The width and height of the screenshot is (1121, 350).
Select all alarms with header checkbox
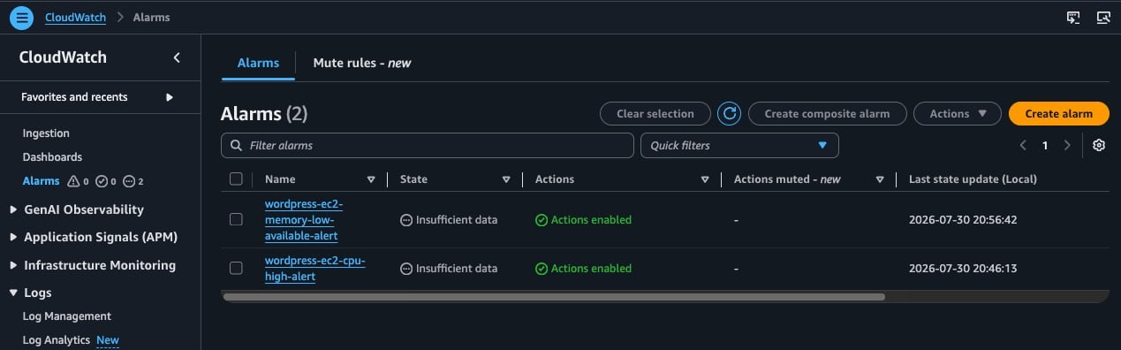(236, 179)
